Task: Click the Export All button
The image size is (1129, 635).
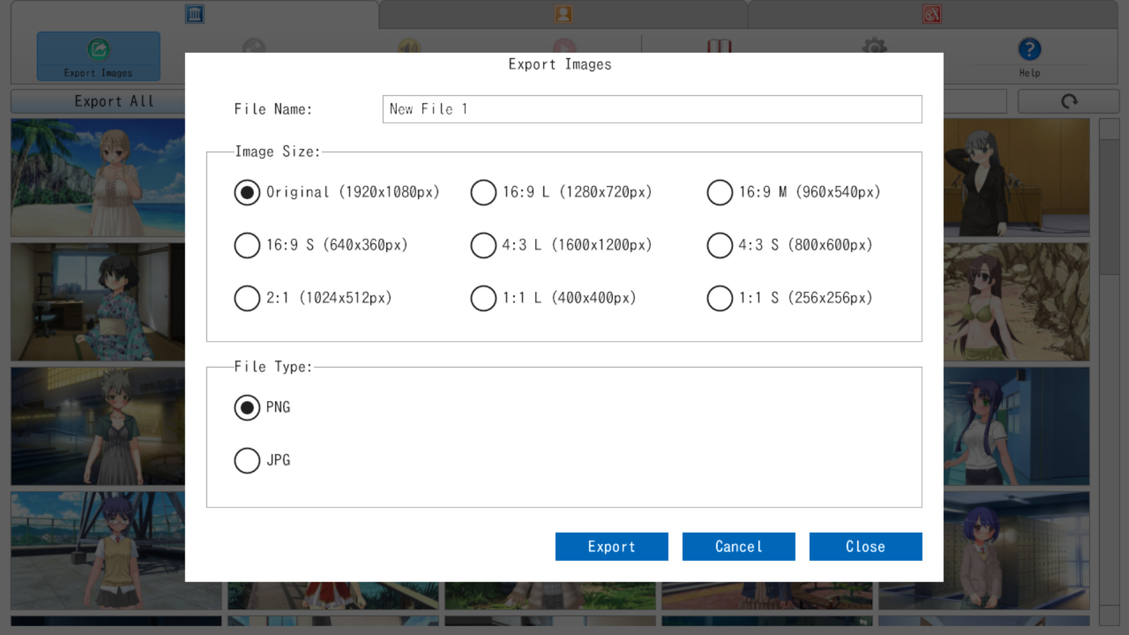Action: coord(114,101)
